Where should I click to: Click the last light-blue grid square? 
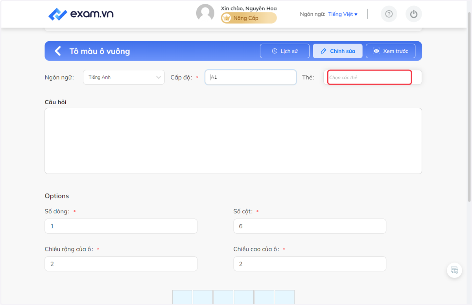coord(285,297)
